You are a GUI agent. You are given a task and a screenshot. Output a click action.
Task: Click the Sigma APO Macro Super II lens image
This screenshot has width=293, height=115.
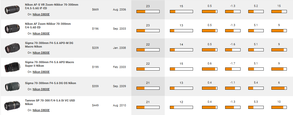pyautogui.click(x=12, y=67)
